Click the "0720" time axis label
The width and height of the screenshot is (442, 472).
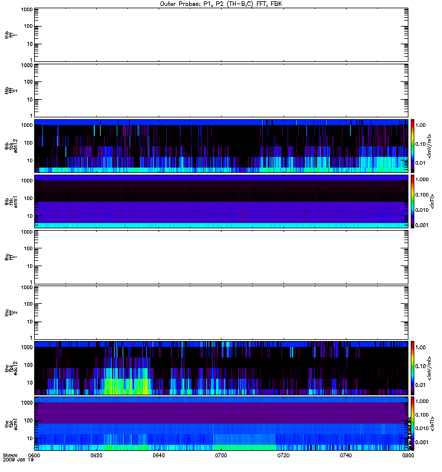283,455
